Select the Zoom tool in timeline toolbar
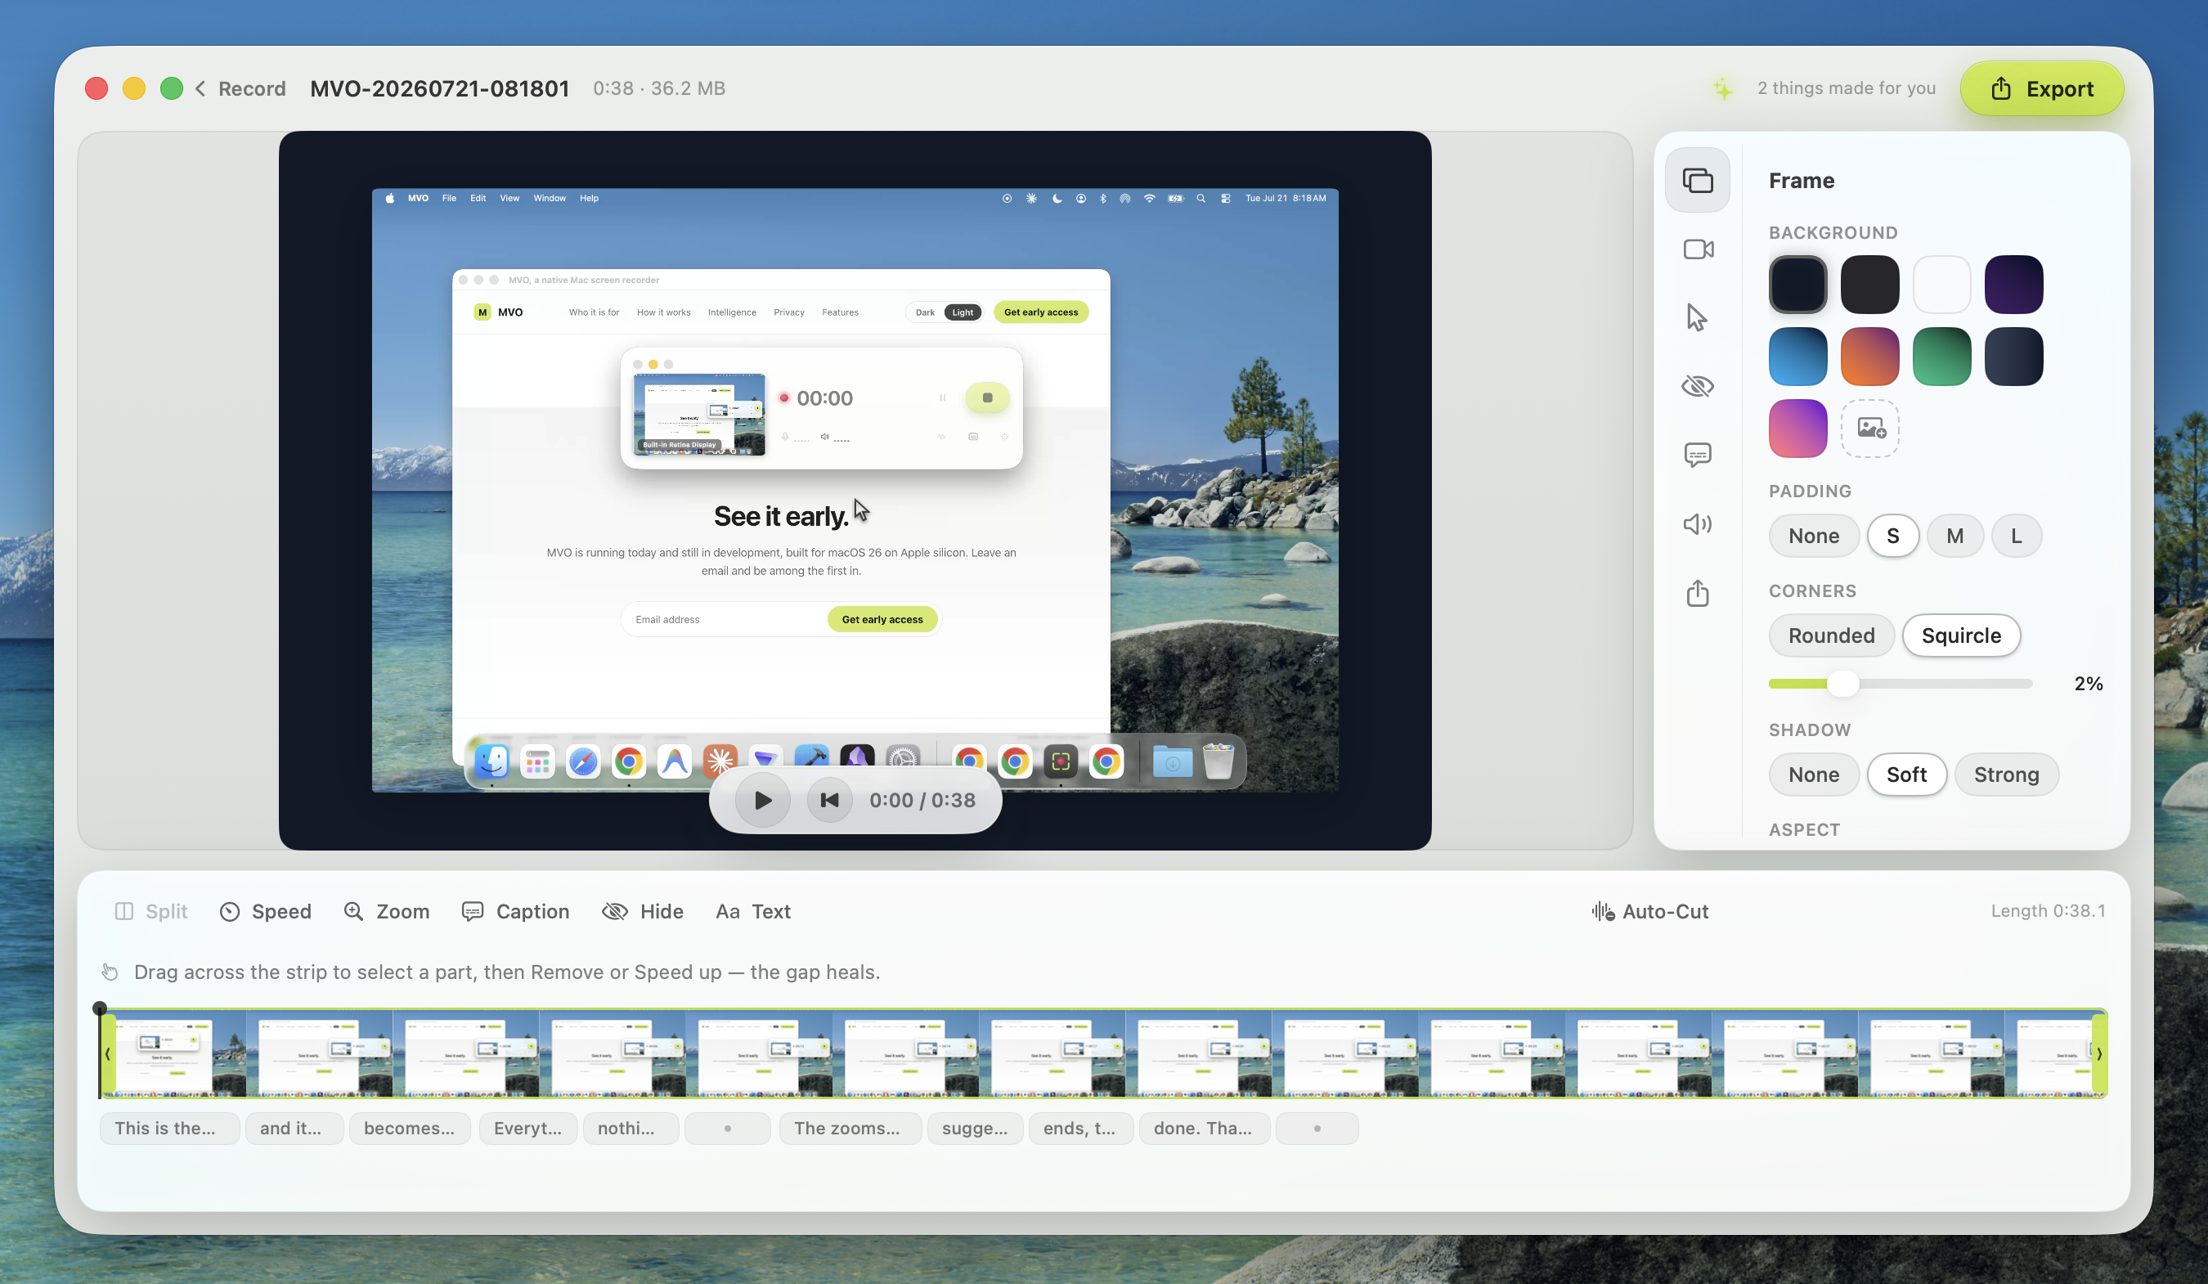 point(386,912)
